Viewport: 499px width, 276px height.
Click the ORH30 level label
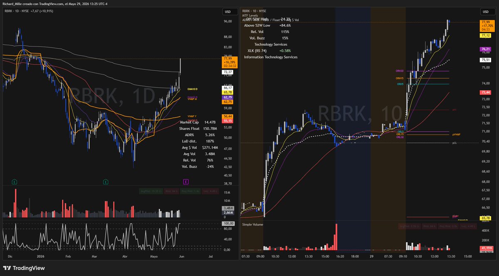tap(400, 71)
